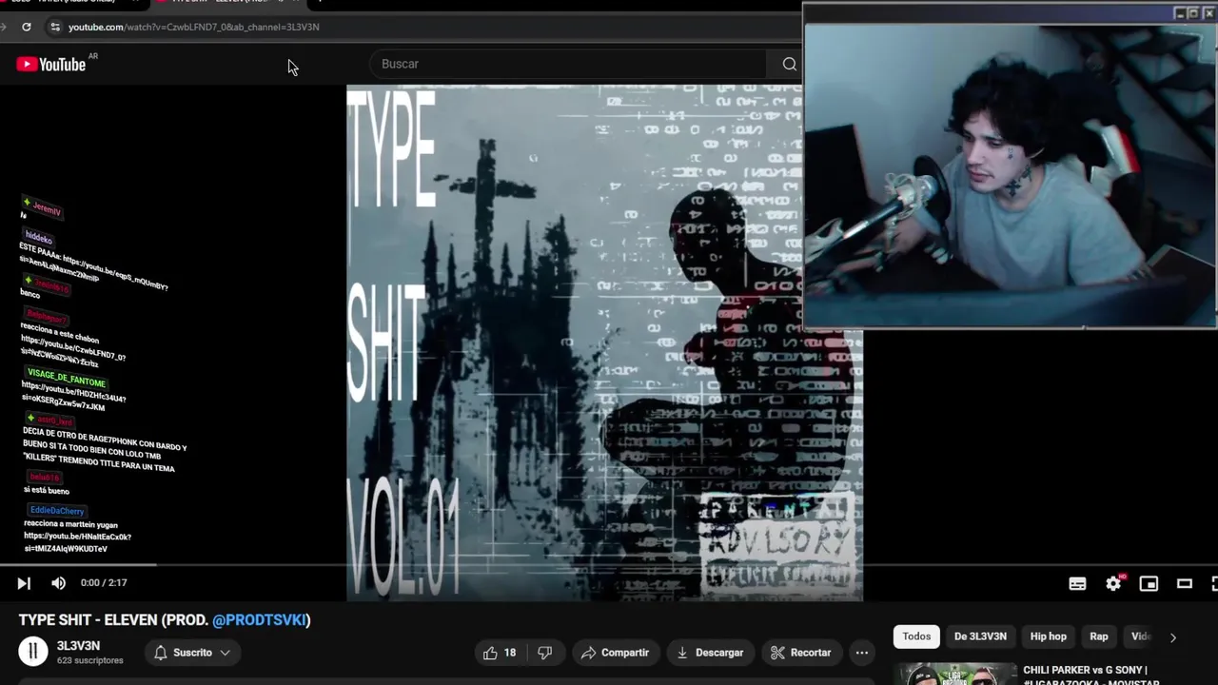Open site information icon in address bar

pyautogui.click(x=55, y=27)
